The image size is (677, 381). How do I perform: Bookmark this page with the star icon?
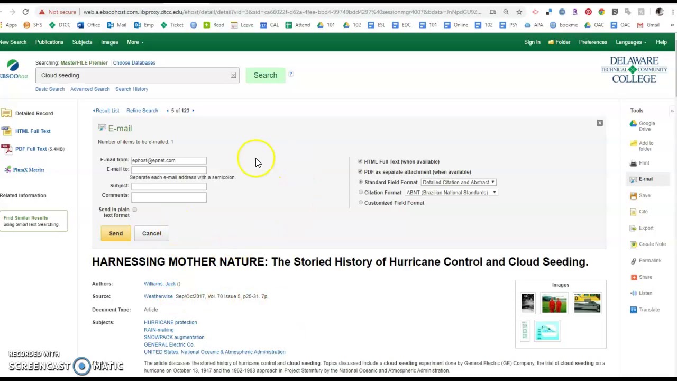click(519, 12)
